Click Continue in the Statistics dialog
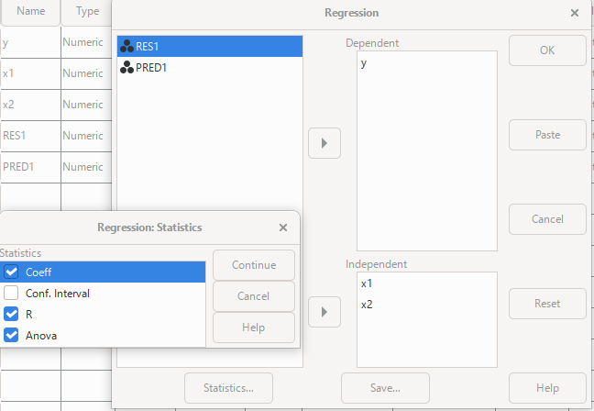Image resolution: width=594 pixels, height=411 pixels. coord(254,265)
